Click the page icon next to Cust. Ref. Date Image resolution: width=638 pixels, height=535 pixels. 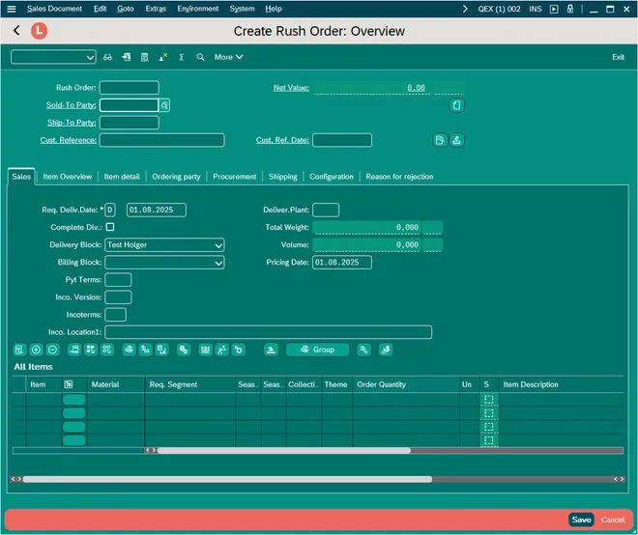click(x=440, y=140)
